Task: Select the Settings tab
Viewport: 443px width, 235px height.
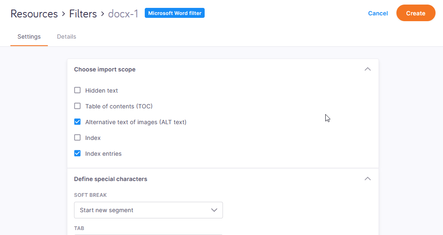Action: coord(29,37)
